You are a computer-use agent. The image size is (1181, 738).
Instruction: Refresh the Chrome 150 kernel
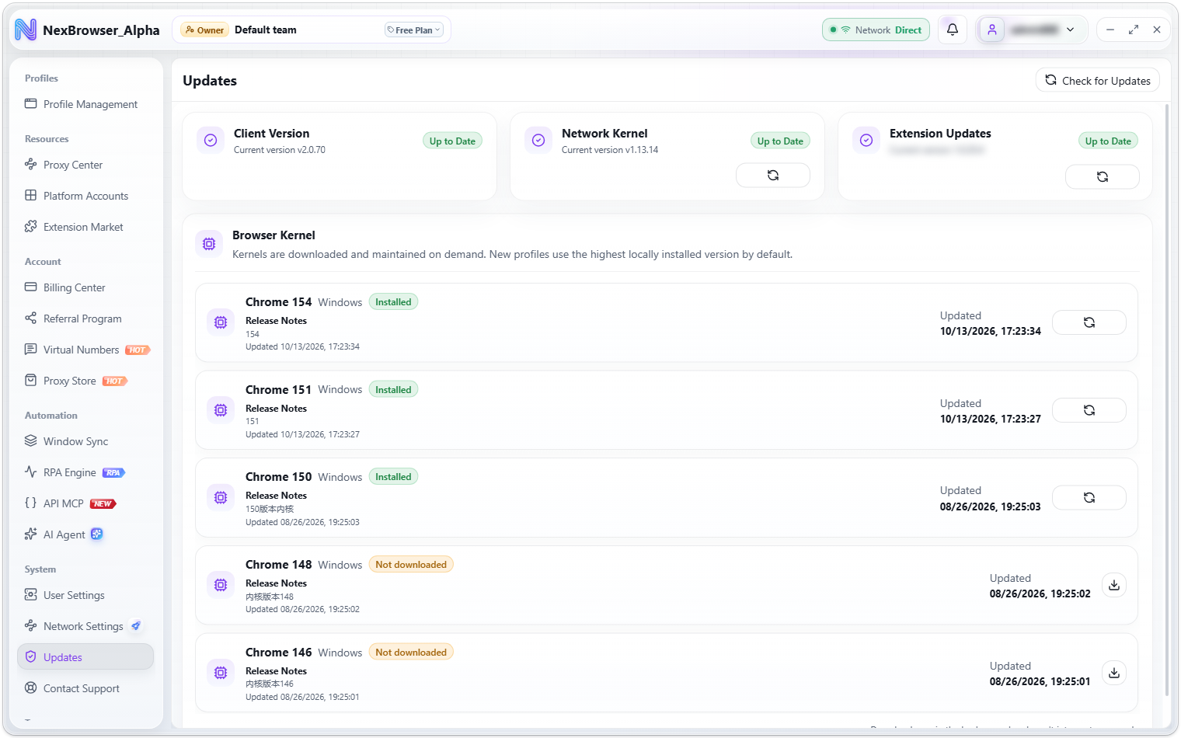(1089, 497)
